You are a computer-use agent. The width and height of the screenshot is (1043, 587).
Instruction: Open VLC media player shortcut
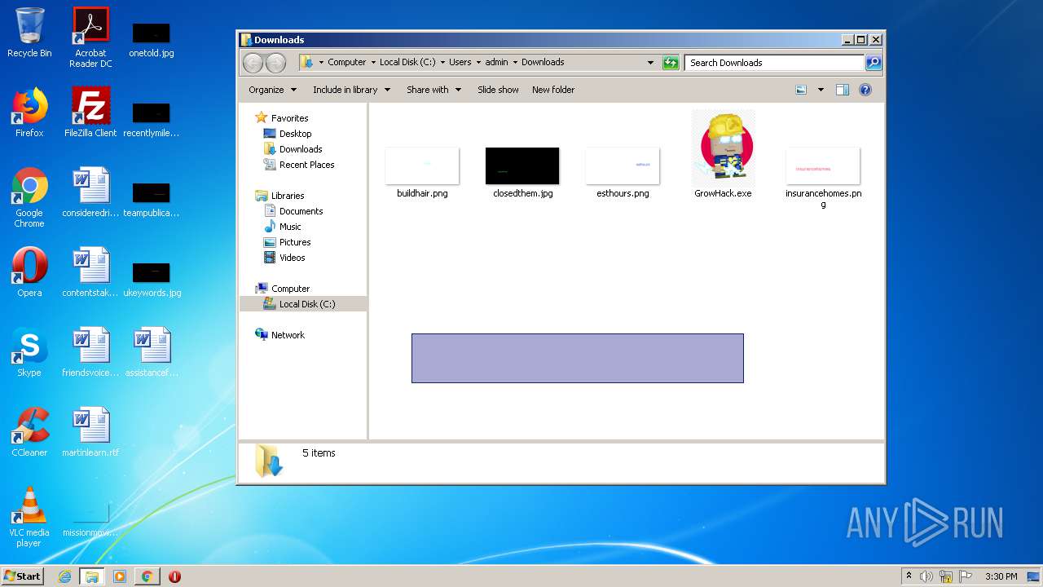[x=29, y=517]
